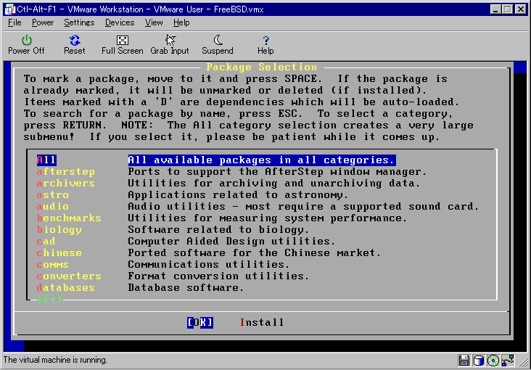Screen dimensions: 531x370
Task: Click the window resize grip corner
Action: (523, 361)
